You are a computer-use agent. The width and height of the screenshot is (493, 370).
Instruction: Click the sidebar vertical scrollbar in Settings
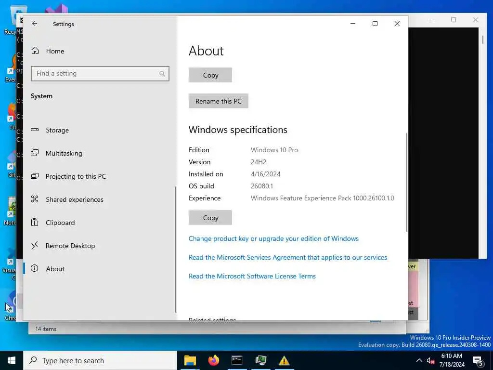pos(175,249)
